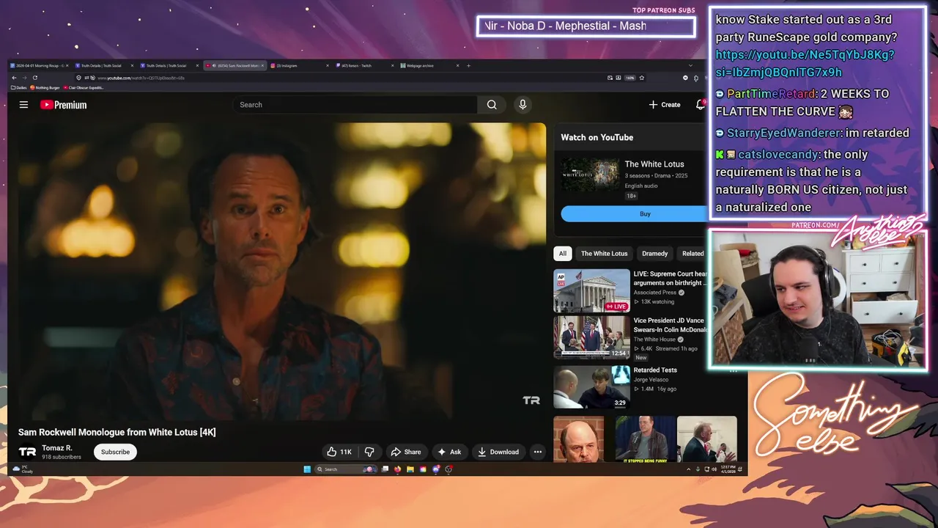Open File Explorer from taskbar
Screen dimensions: 938x528
click(410, 469)
